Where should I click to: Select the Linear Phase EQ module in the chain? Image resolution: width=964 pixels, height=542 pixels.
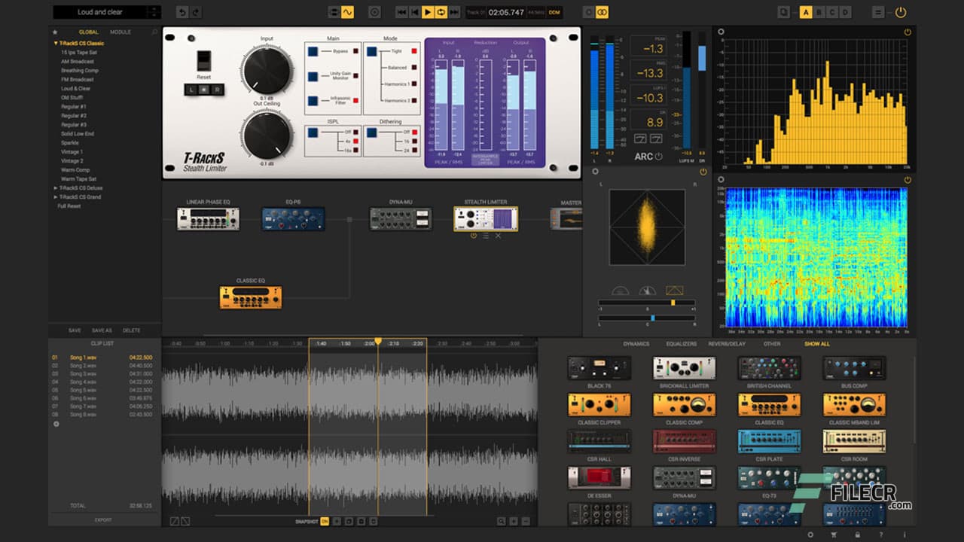[208, 217]
